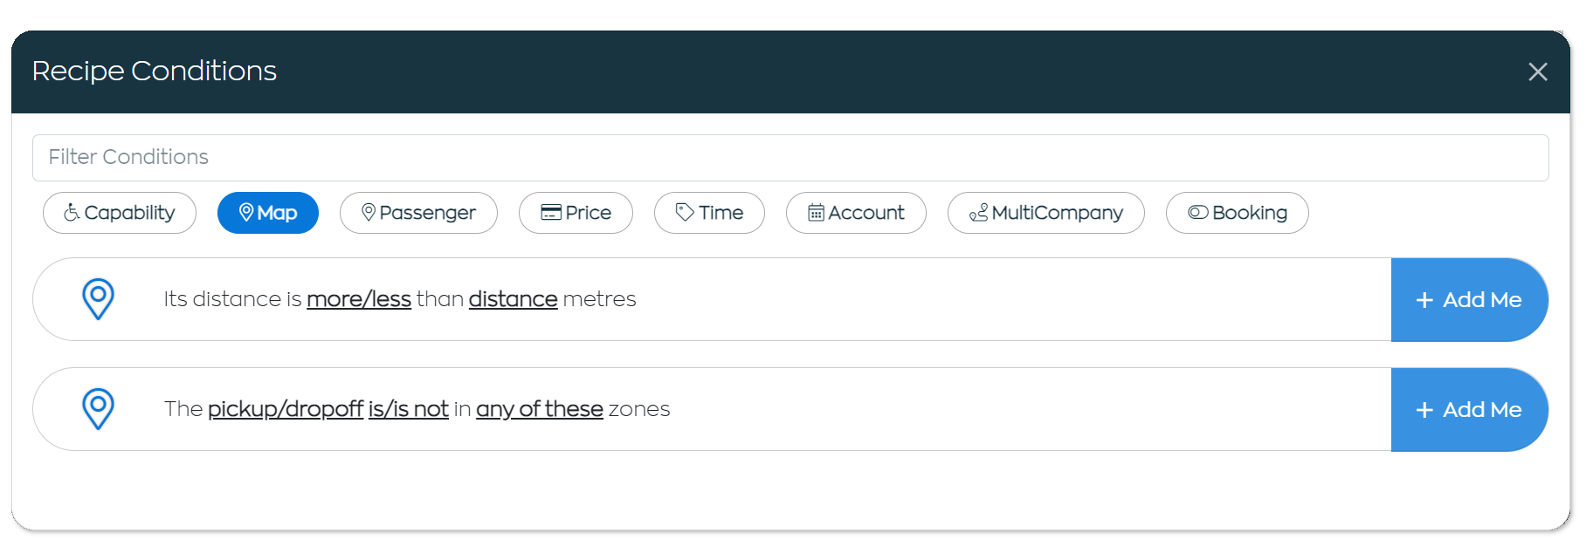Click the Account calendar icon
Screen dimensions: 1593x560
[816, 212]
